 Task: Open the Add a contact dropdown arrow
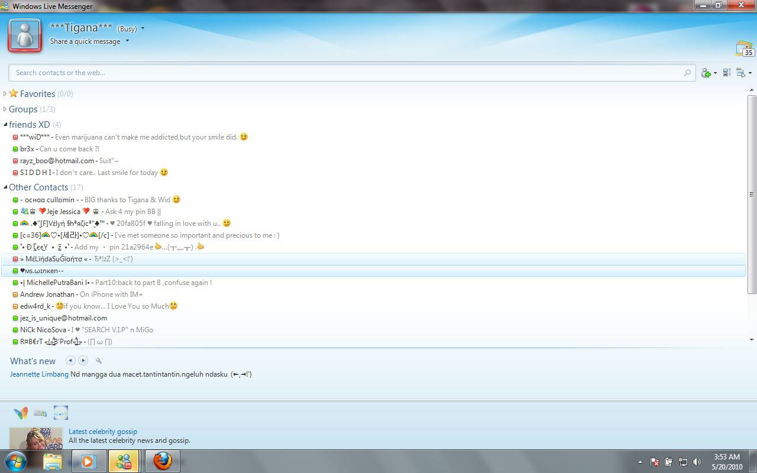pos(715,73)
